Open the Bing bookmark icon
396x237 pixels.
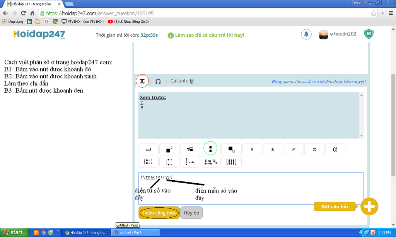pos(29,22)
